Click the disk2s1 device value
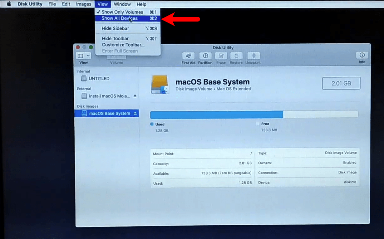Screen dimensions: 384x239 (350, 182)
